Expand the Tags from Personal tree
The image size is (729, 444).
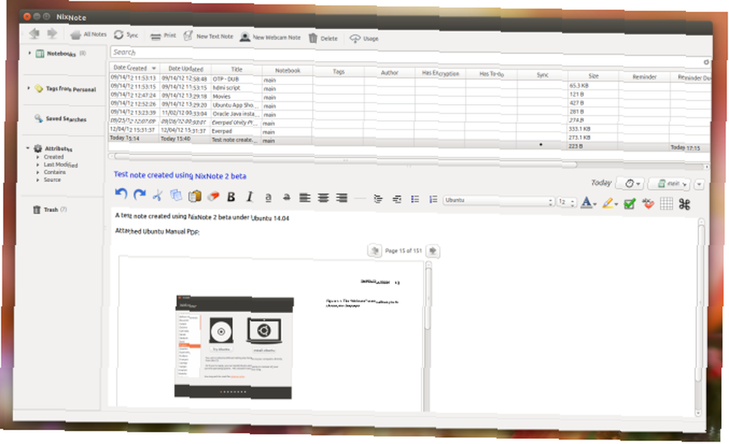point(28,88)
